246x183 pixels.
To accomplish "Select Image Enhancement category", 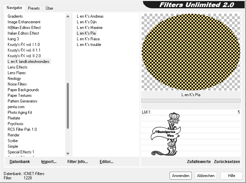I will 24,22.
